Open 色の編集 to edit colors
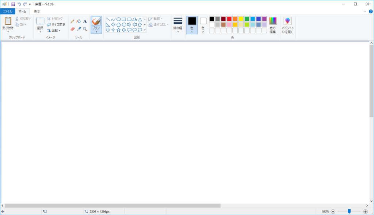Viewport: 374px width, 215px height. (x=273, y=24)
